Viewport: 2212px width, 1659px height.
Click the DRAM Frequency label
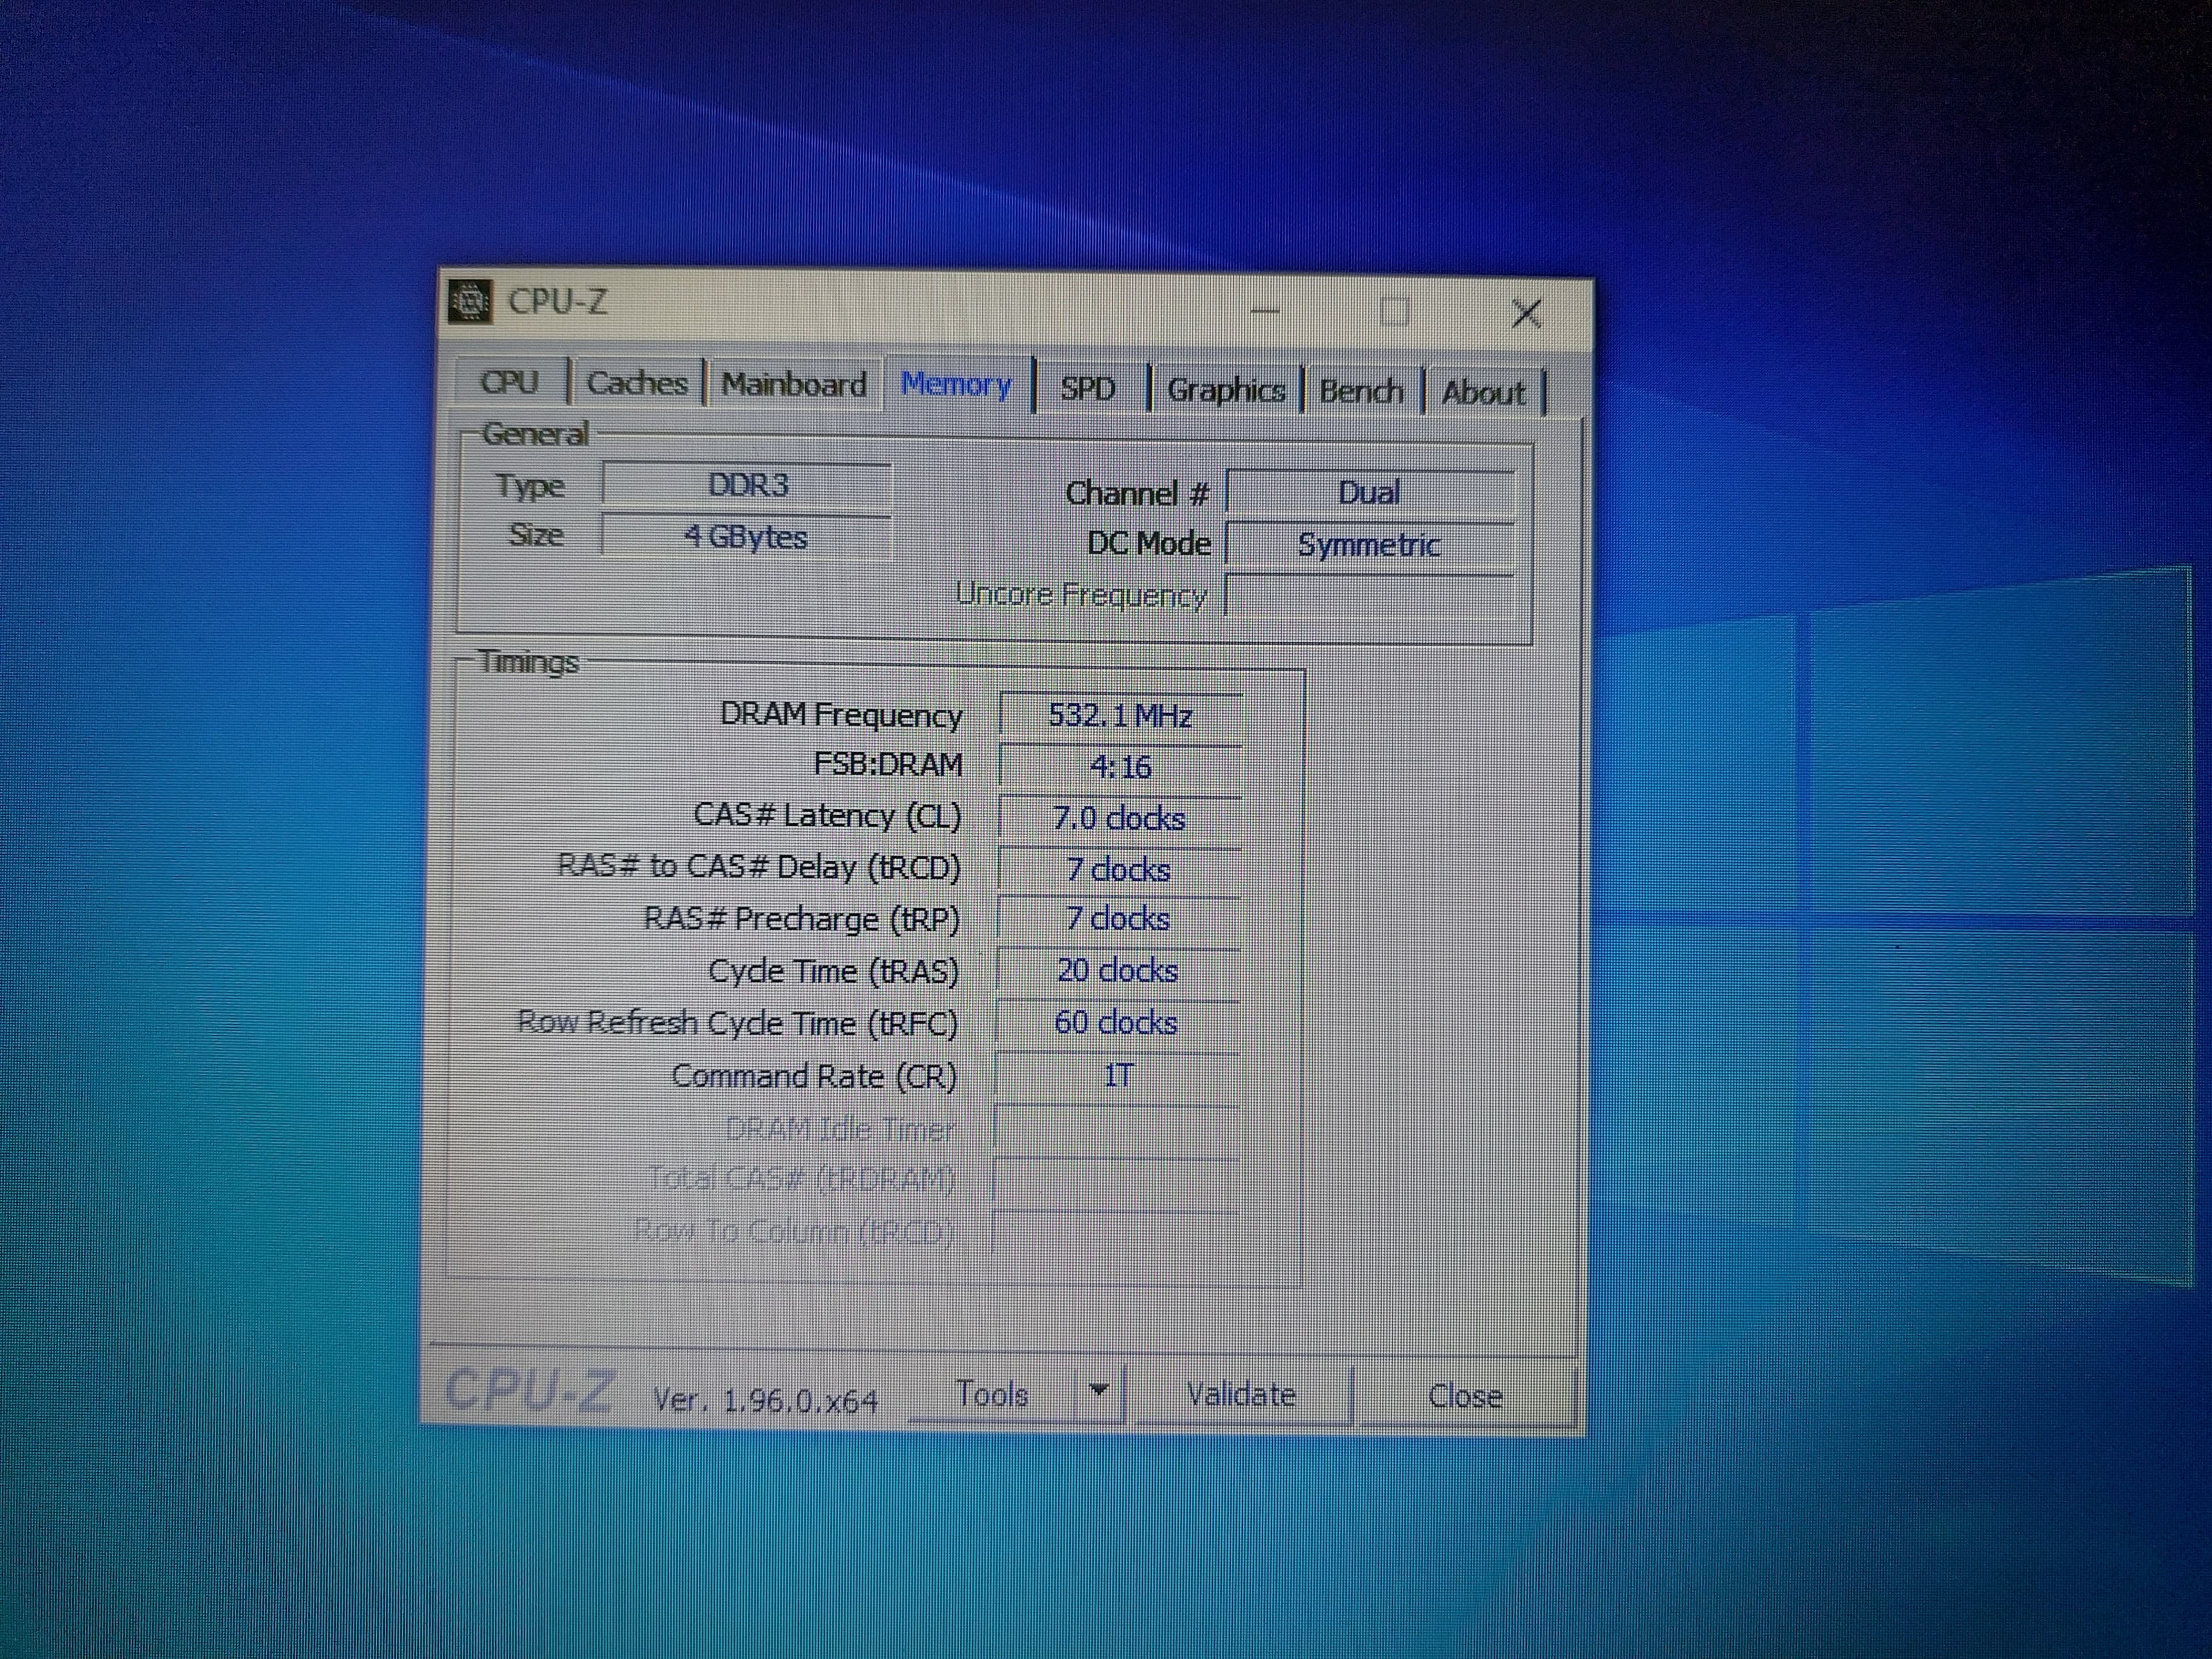point(841,715)
